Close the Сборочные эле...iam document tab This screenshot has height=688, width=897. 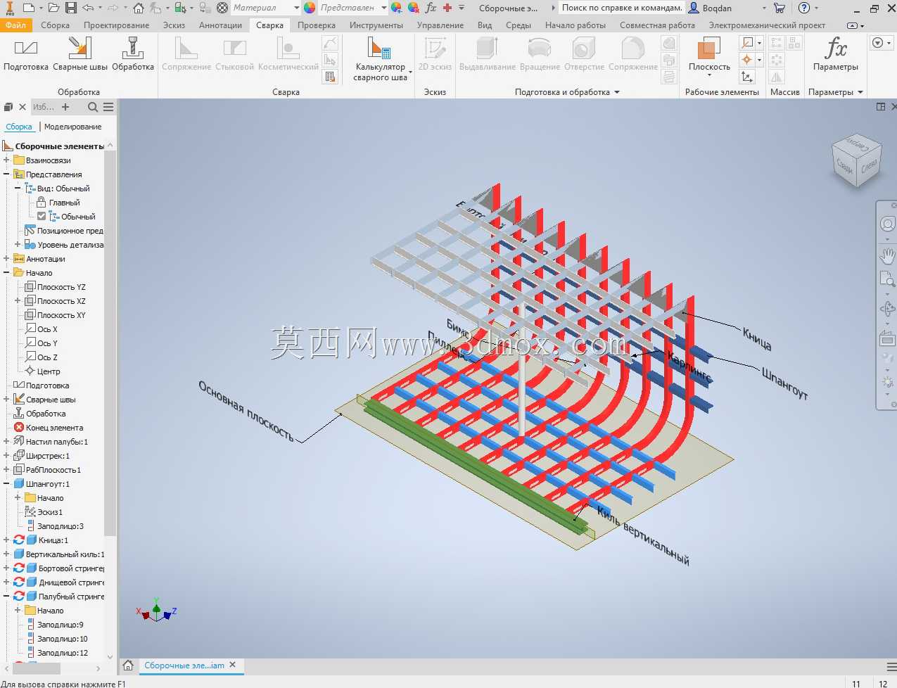click(x=233, y=665)
